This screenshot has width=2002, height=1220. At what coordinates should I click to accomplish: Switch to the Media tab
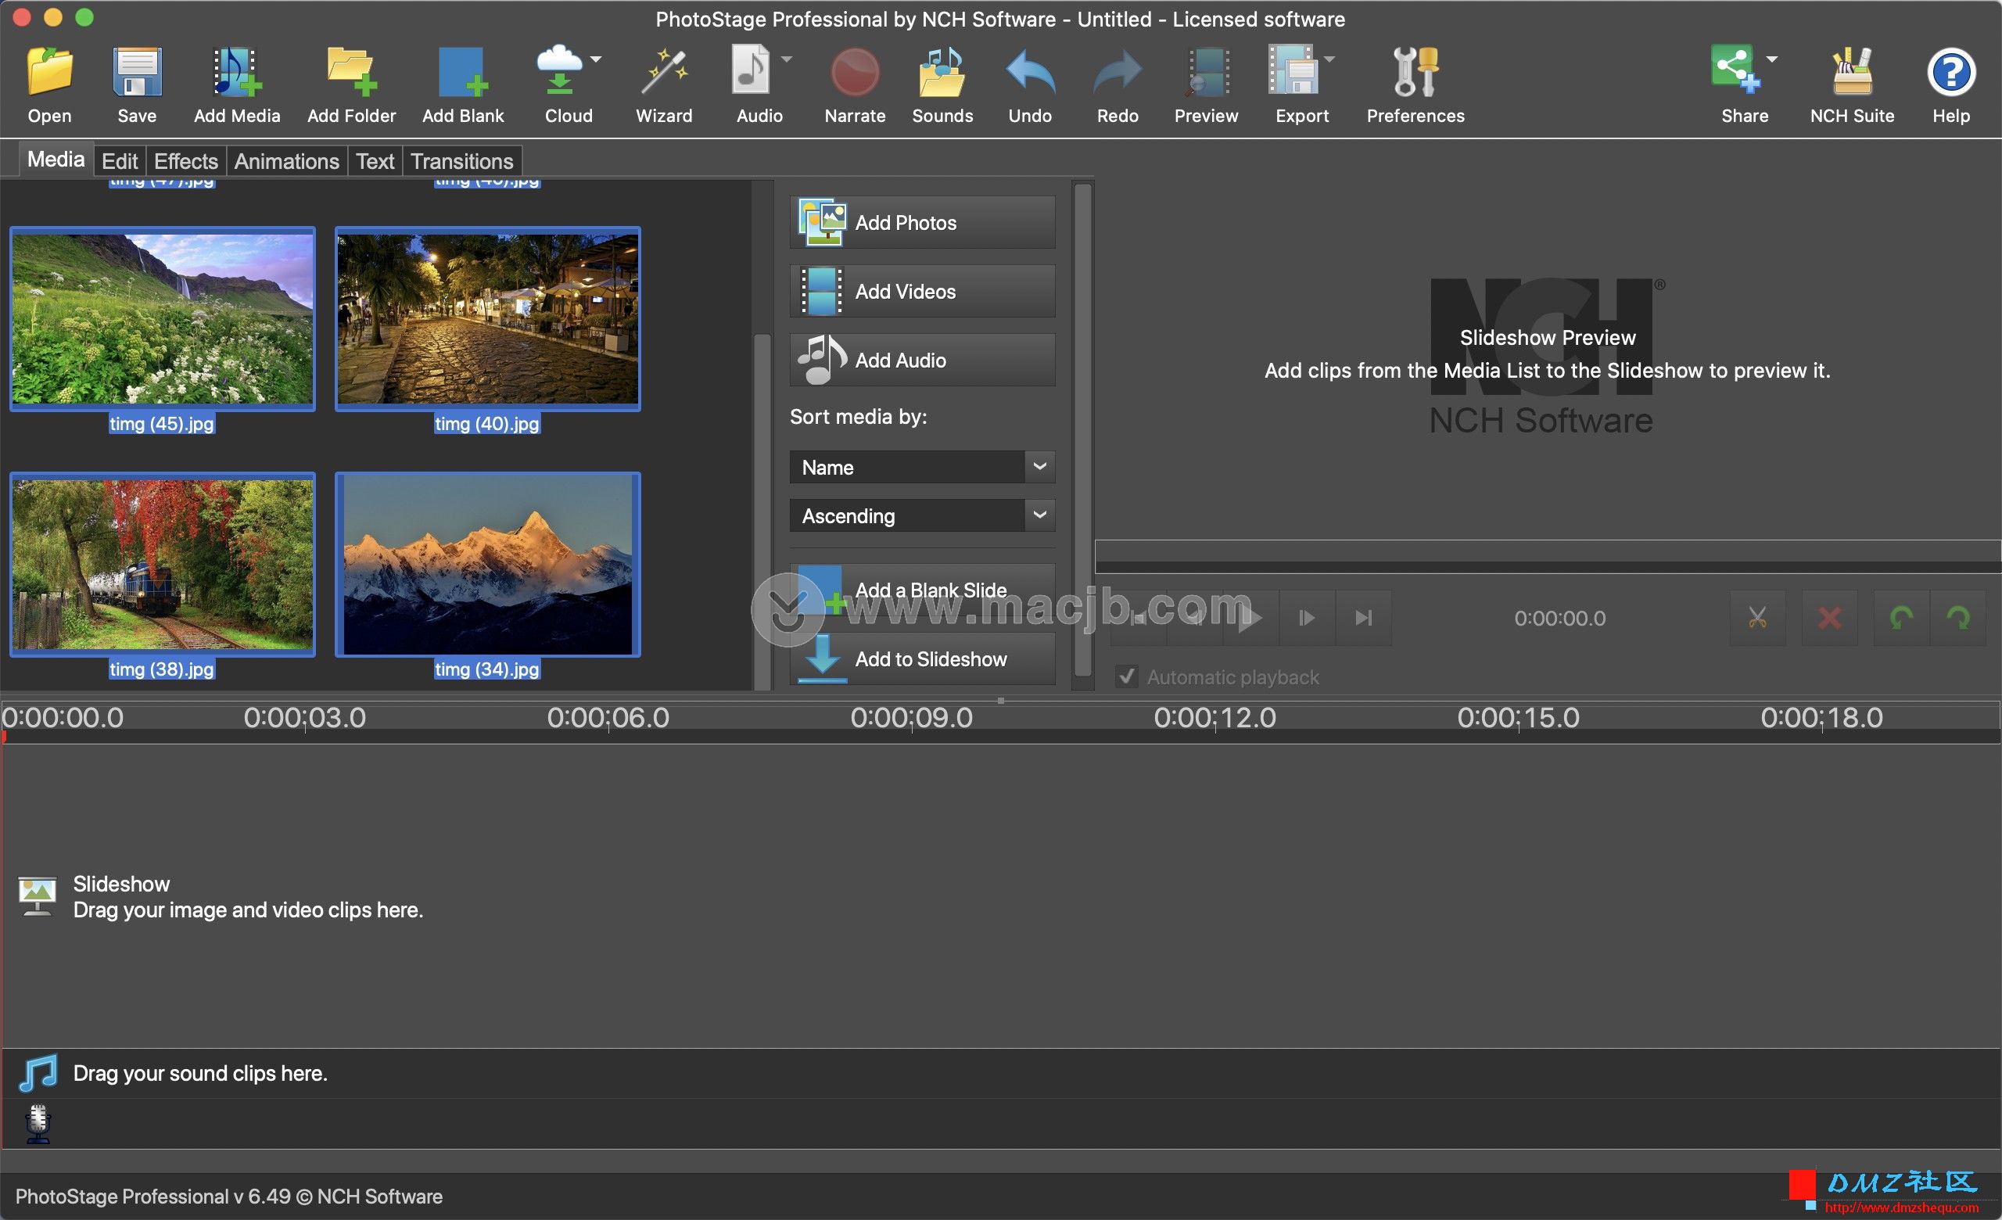pos(56,160)
